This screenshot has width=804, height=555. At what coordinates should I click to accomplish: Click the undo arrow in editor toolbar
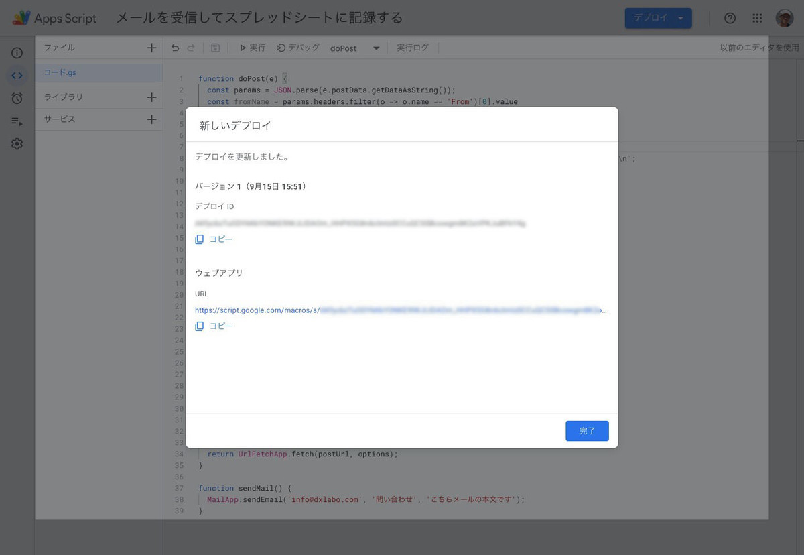pyautogui.click(x=175, y=48)
